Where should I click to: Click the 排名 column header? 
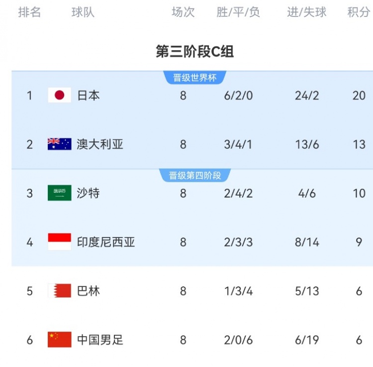pyautogui.click(x=29, y=12)
